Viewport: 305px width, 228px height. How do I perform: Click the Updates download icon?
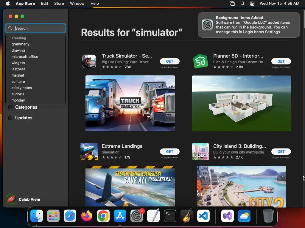(10, 118)
